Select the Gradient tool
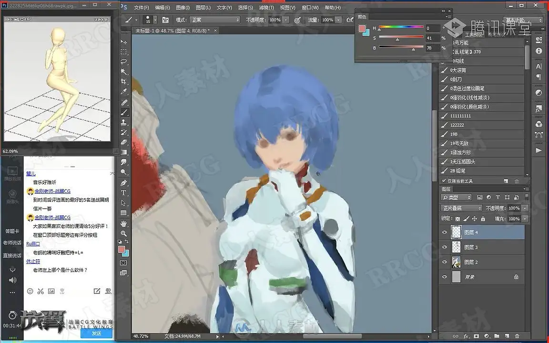Screen dimensions: 549x343 tap(123, 152)
